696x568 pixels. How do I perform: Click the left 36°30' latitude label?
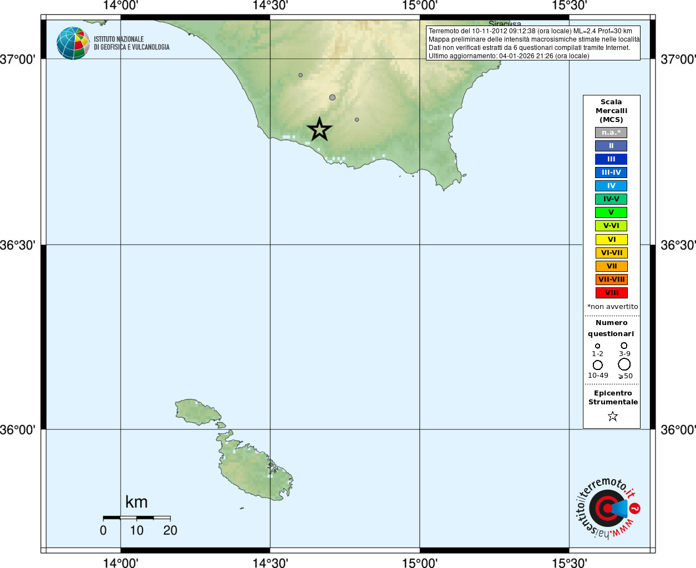tap(18, 245)
